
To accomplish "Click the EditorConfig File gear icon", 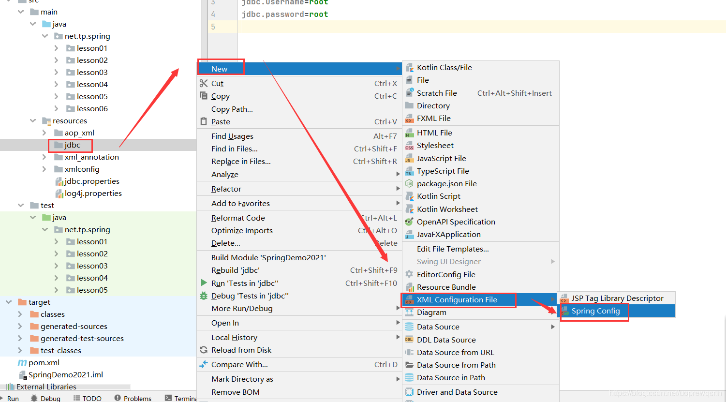I will (409, 274).
